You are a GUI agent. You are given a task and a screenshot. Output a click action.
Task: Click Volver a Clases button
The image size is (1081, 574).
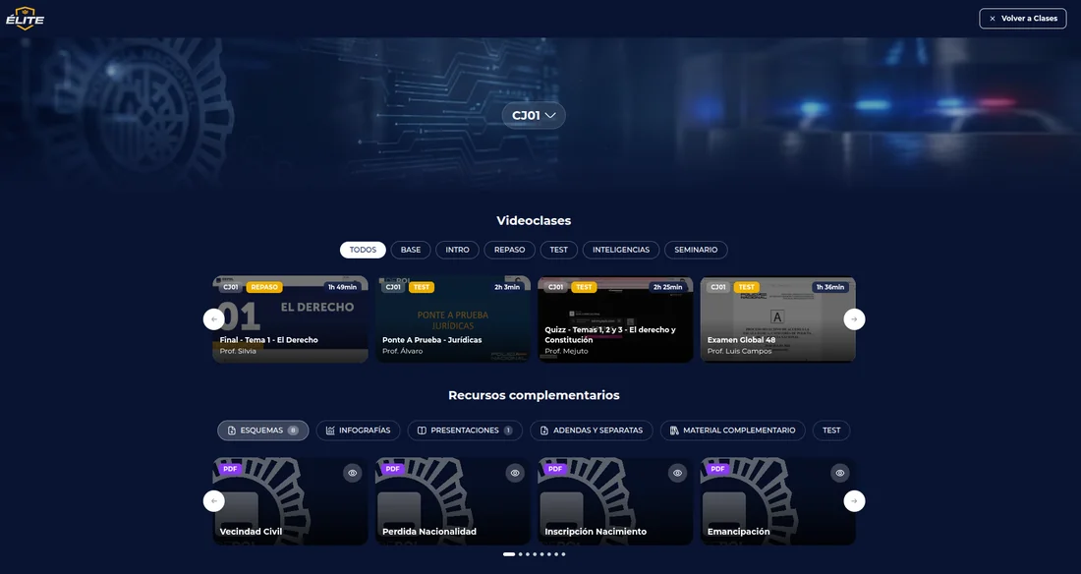1022,19
